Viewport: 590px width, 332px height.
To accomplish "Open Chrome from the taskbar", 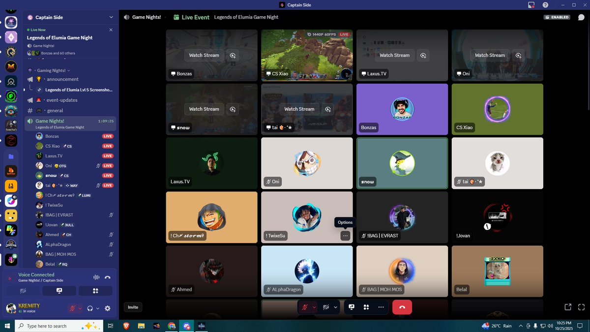I will (171, 326).
